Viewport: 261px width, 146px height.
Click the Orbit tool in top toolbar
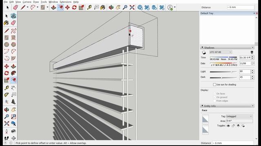pos(111,7)
